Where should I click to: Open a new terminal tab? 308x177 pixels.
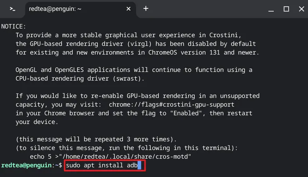(146, 9)
